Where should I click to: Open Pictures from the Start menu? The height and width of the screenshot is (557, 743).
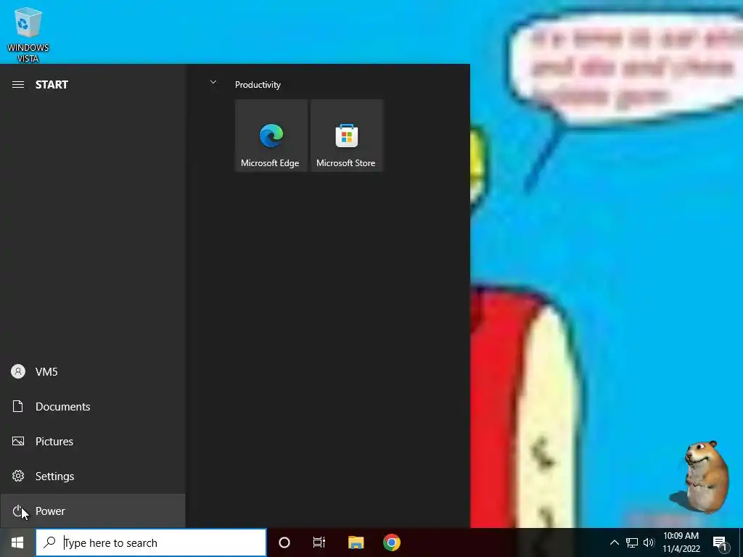click(92, 442)
